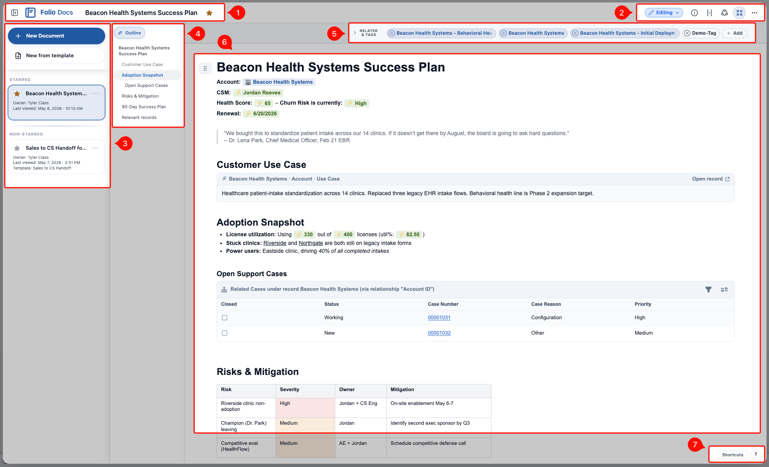This screenshot has width=769, height=467.
Task: Click the Case Reason column header
Action: tap(546, 304)
